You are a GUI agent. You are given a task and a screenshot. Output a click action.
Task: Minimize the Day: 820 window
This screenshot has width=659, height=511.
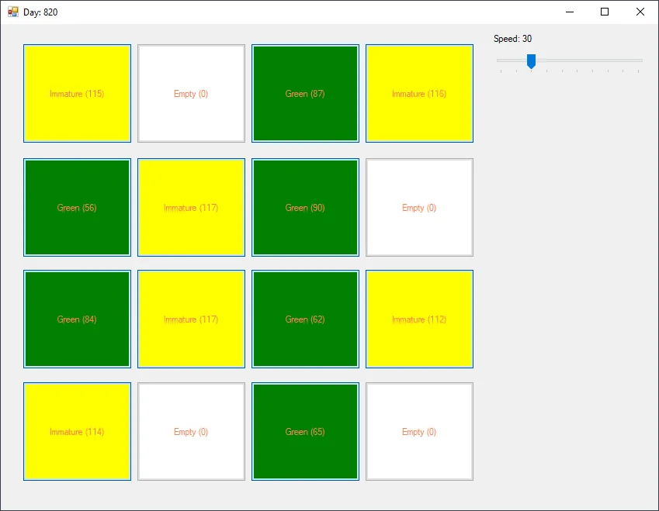570,12
